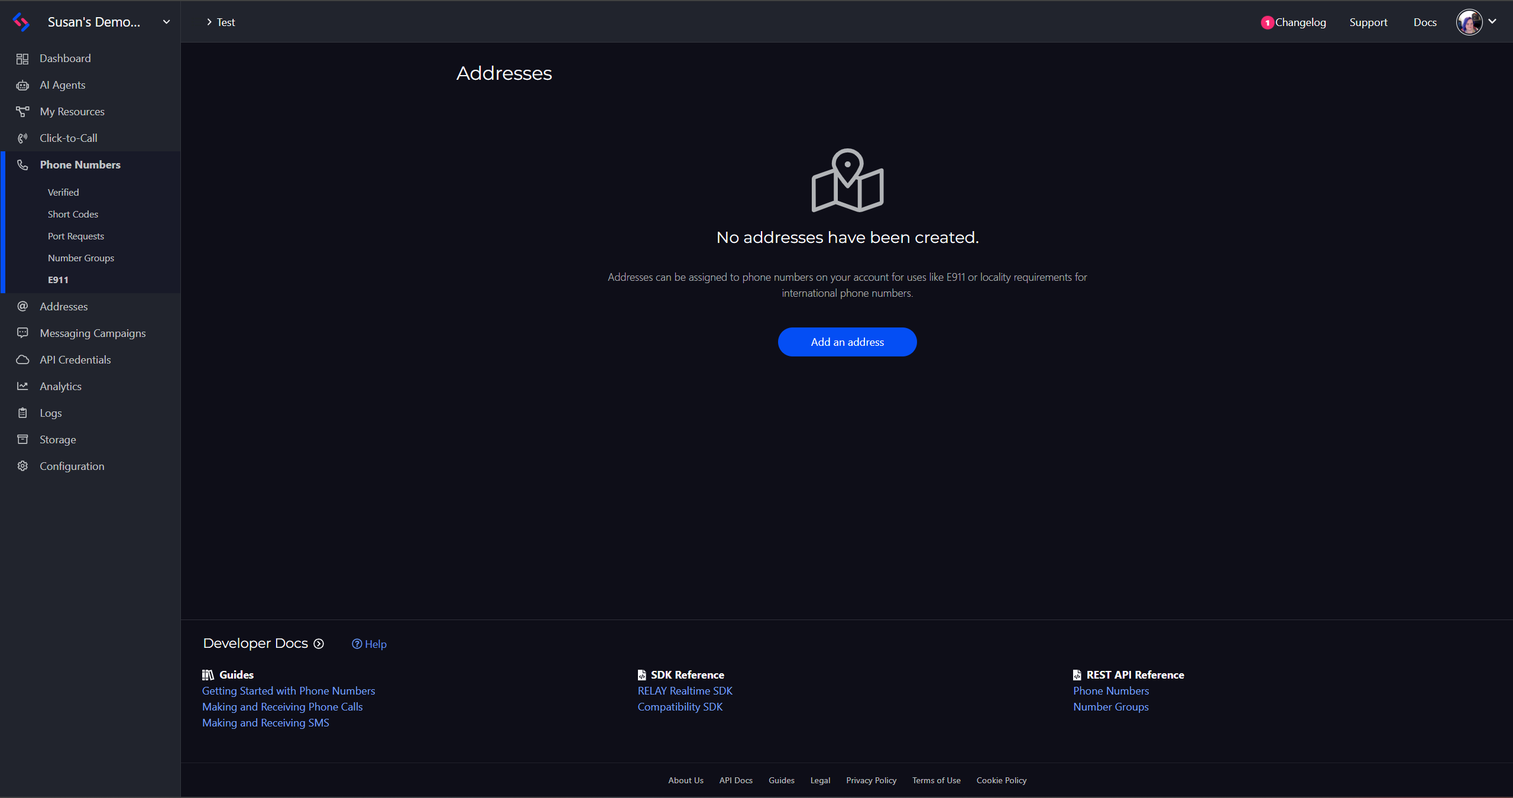The height and width of the screenshot is (798, 1513).
Task: Open REST API Phone Numbers reference
Action: click(1111, 690)
